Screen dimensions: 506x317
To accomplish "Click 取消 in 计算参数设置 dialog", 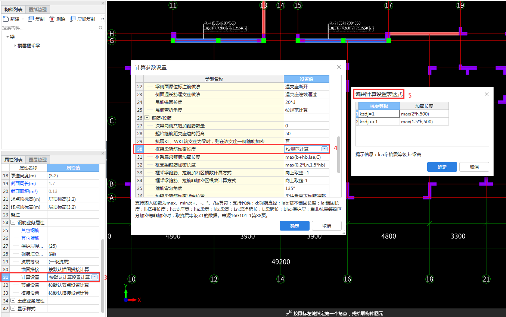I will (327, 226).
